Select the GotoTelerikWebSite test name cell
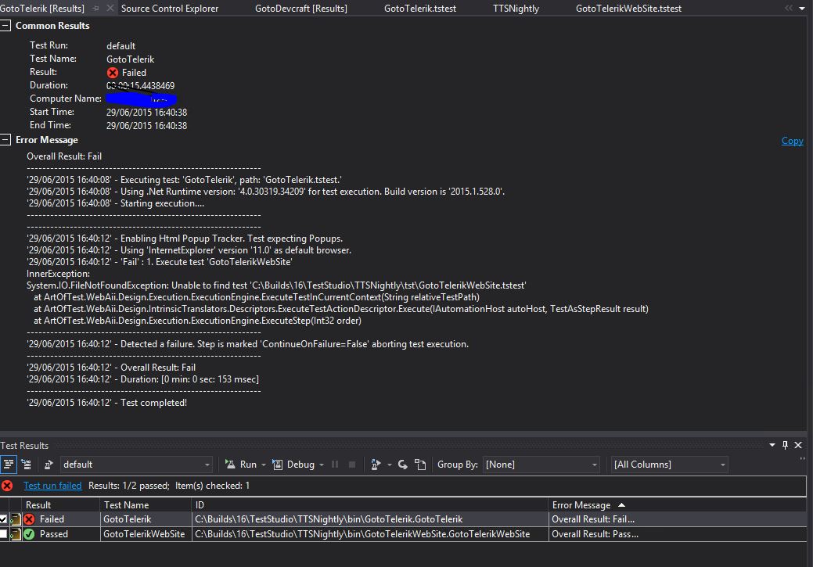Viewport: 813px width, 567px height. click(x=146, y=534)
